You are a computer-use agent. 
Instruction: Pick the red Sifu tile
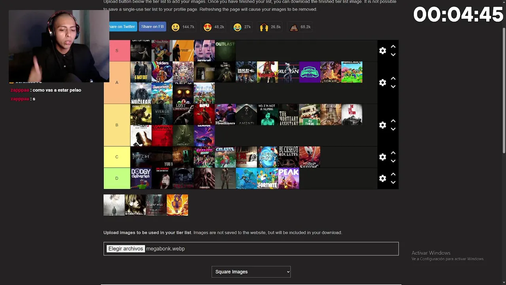[204, 114]
